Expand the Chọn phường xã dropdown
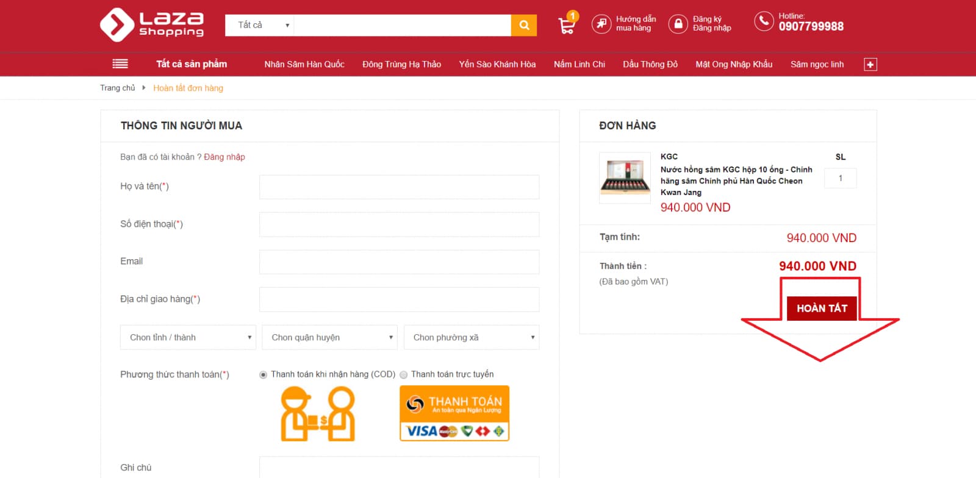The height and width of the screenshot is (478, 976). click(471, 337)
